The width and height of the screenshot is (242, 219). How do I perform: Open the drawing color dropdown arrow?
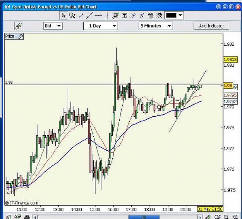[x=180, y=15]
